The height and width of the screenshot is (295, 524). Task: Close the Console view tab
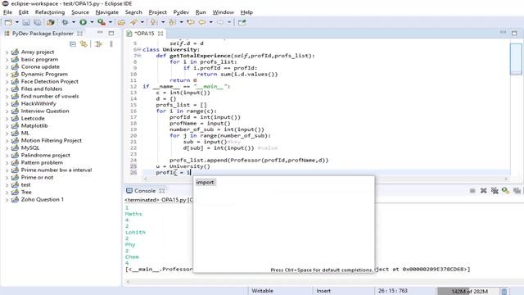[162, 191]
